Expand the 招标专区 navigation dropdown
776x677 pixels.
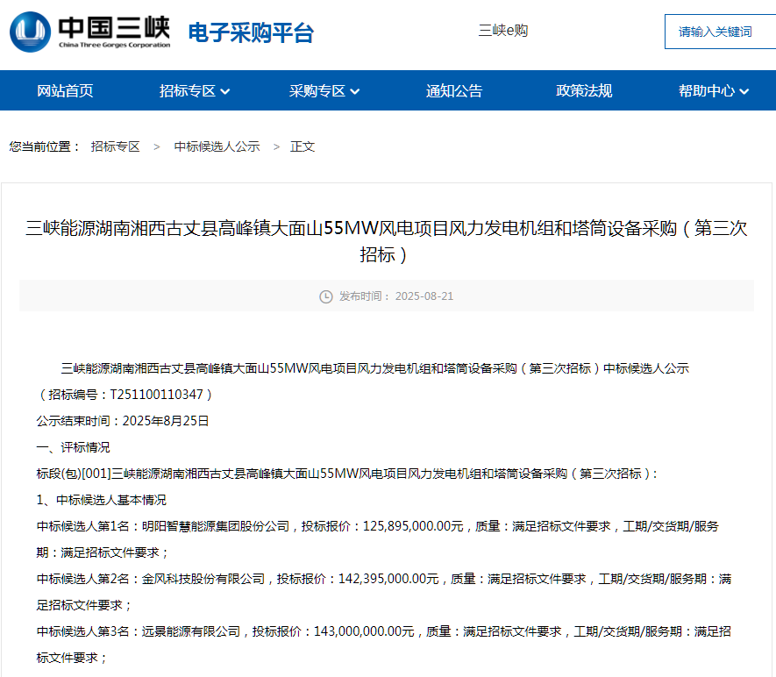[x=195, y=91]
